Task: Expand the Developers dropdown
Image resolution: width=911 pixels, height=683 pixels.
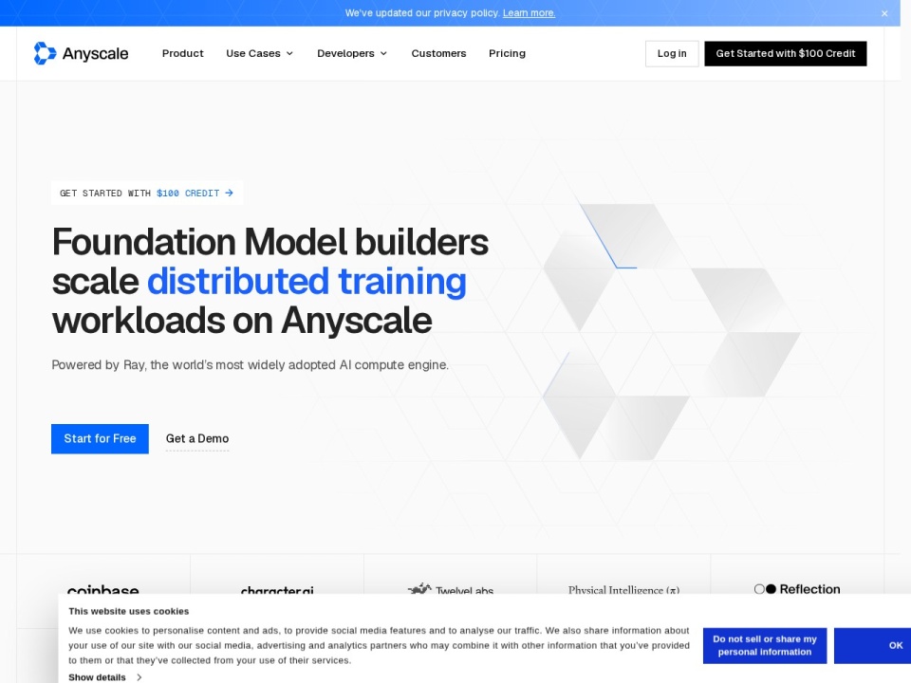Action: point(352,53)
